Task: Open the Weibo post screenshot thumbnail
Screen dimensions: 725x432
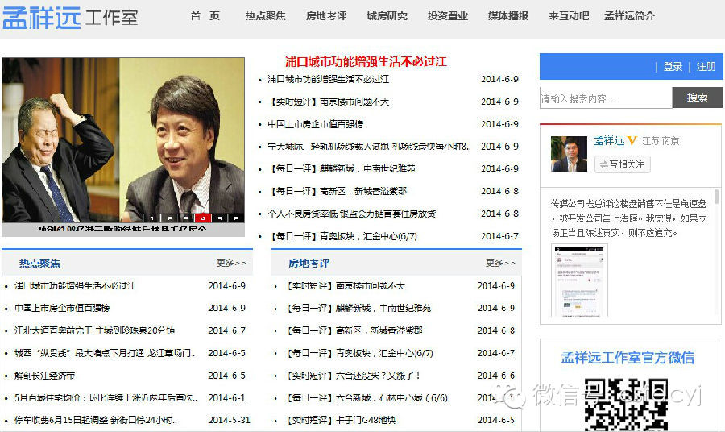Action: point(579,280)
